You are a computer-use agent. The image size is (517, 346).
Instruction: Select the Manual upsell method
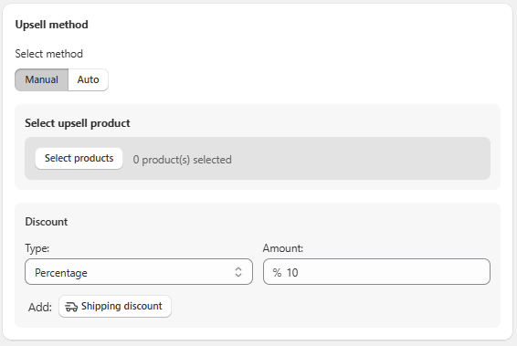[41, 79]
